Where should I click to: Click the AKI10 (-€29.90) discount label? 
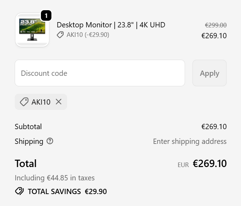[x=88, y=35]
